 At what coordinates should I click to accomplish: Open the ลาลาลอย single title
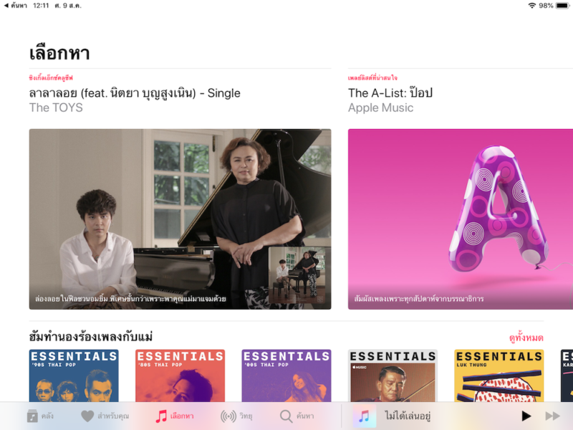click(x=135, y=93)
